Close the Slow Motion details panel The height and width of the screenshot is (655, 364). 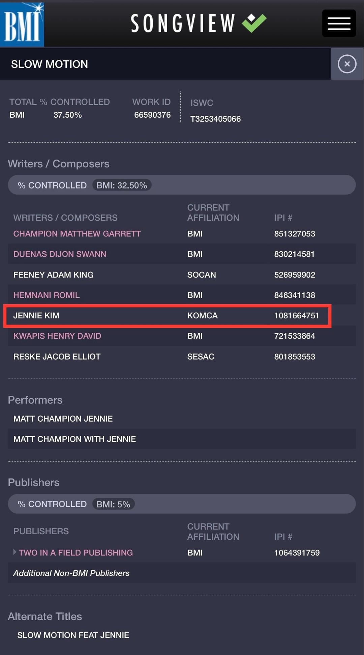[347, 64]
